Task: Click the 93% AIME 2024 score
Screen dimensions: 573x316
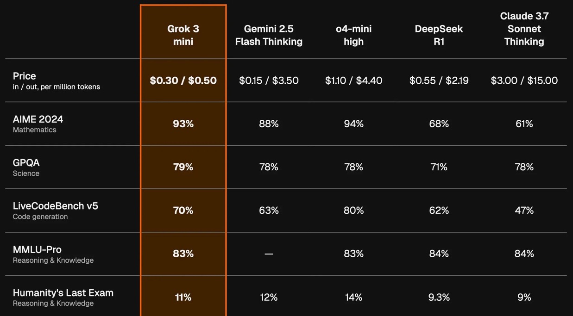Action: click(x=183, y=124)
